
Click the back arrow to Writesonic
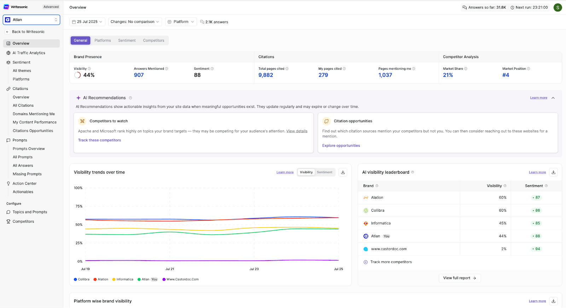tap(7, 32)
